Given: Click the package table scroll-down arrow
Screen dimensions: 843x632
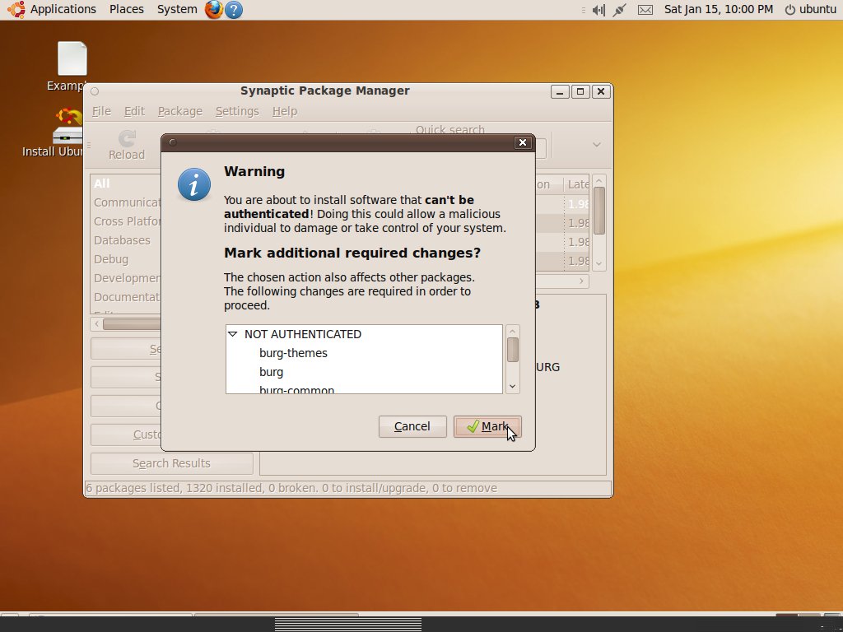Looking at the screenshot, I should tap(599, 263).
